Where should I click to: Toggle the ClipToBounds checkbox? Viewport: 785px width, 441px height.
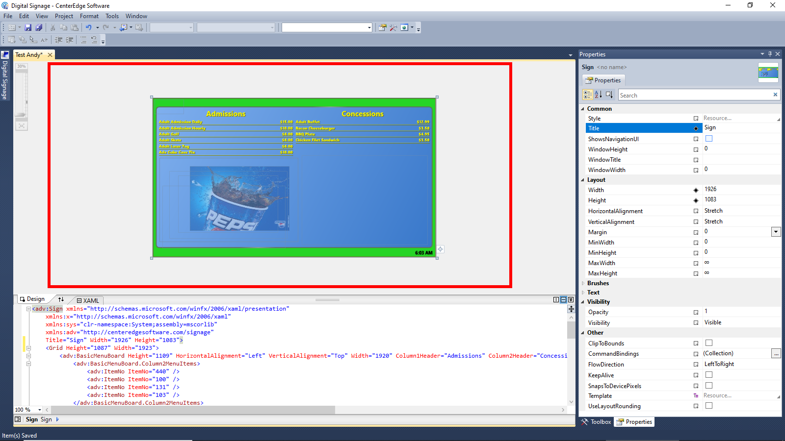click(x=709, y=343)
